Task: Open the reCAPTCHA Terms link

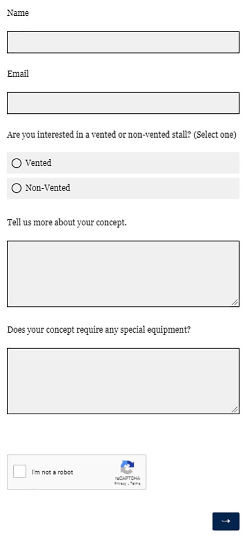Action: click(135, 483)
